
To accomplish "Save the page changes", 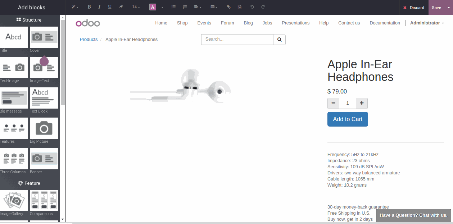I will coord(436,8).
